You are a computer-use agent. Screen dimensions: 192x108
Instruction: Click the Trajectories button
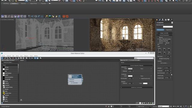coord(169,30)
